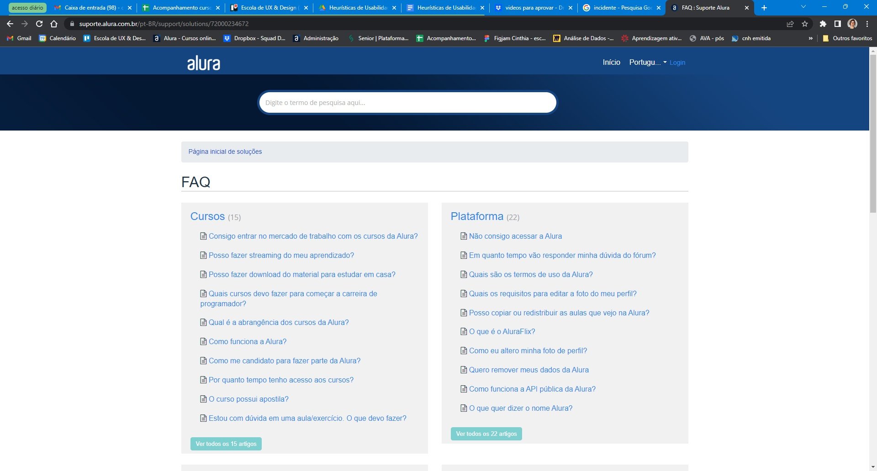Viewport: 877px width, 471px height.
Task: Switch to the Acompanhamento curso tab
Action: (180, 8)
